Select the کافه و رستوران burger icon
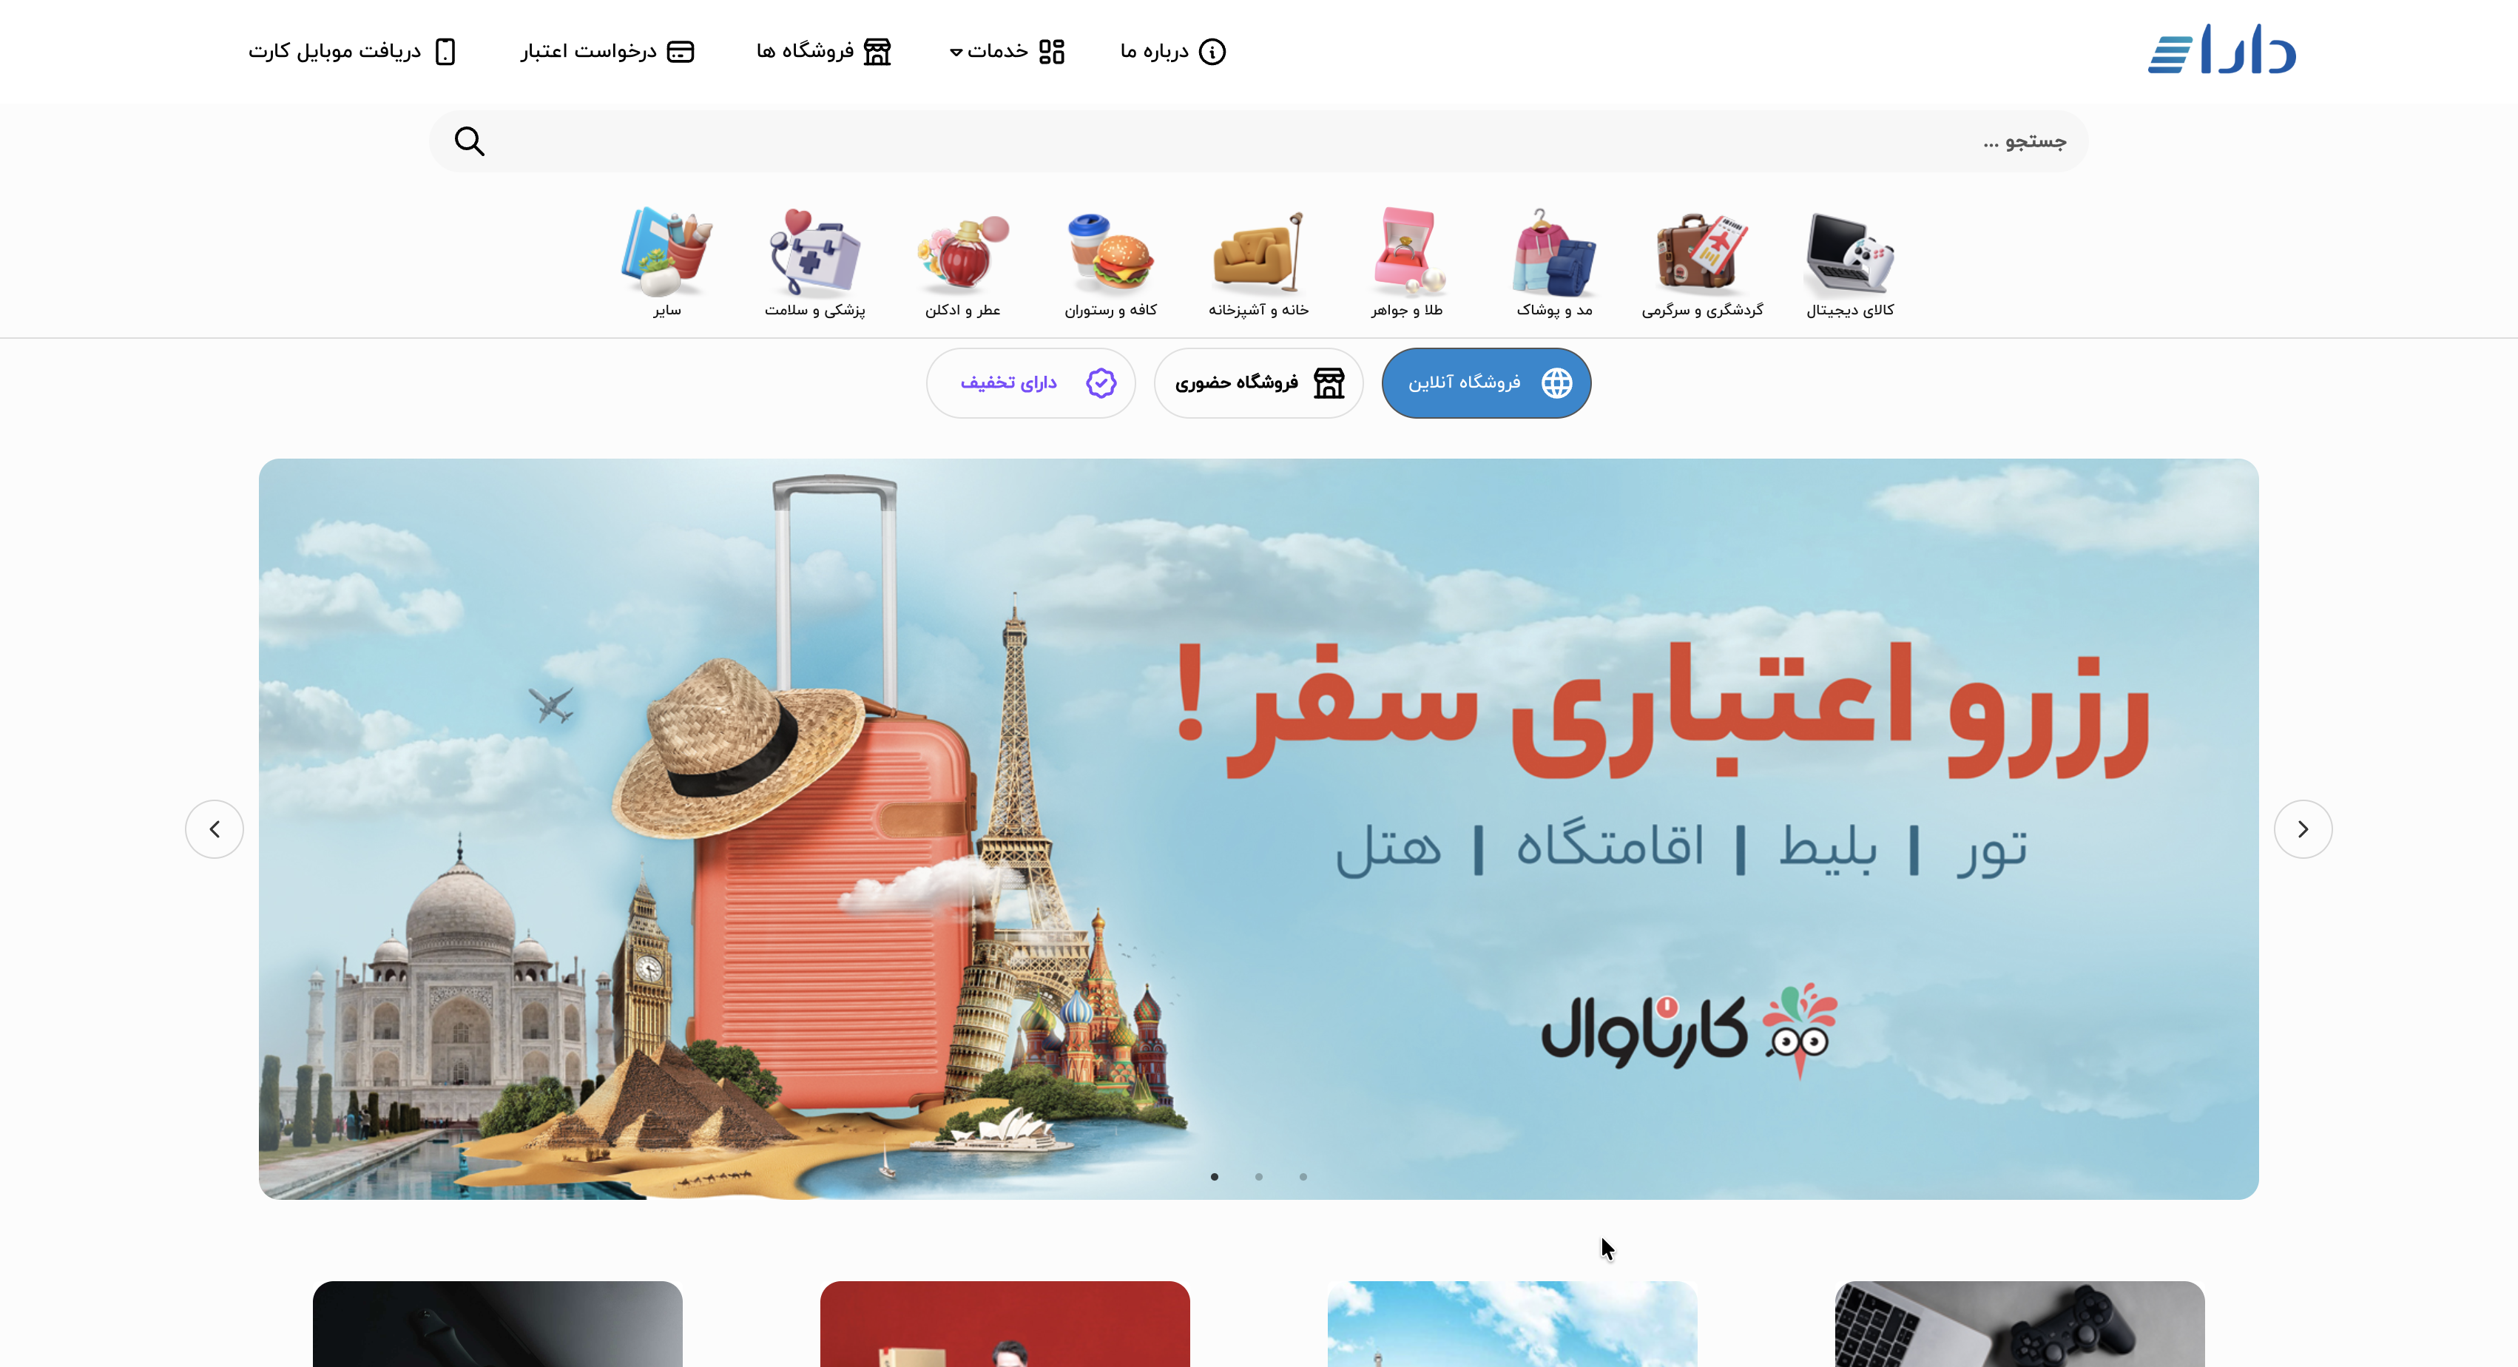The width and height of the screenshot is (2518, 1367). [1110, 252]
